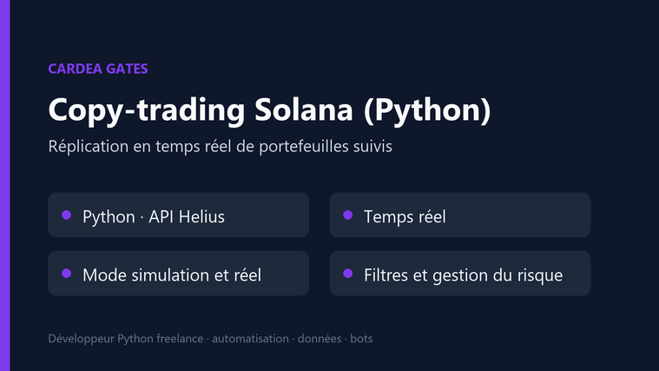Click the word Réplication in the subtitle
The image size is (659, 371).
tap(89, 147)
